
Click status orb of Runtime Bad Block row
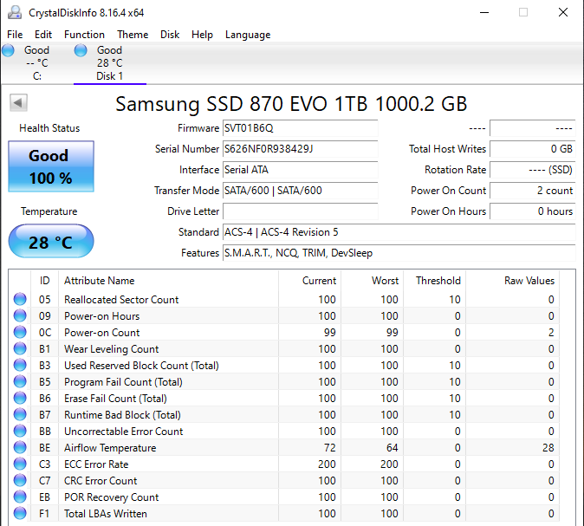(20, 414)
